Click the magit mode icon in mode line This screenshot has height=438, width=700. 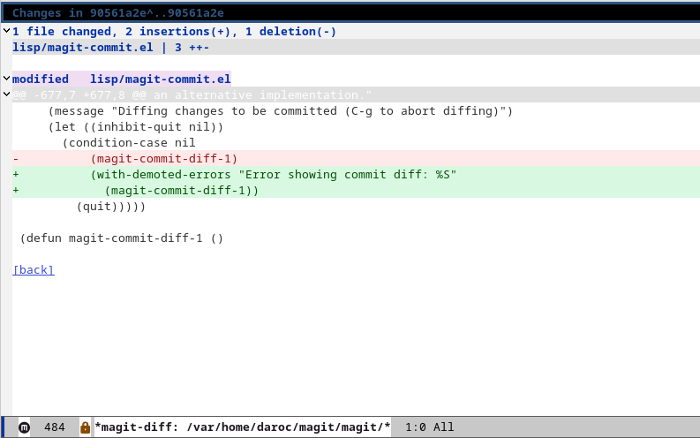24,427
